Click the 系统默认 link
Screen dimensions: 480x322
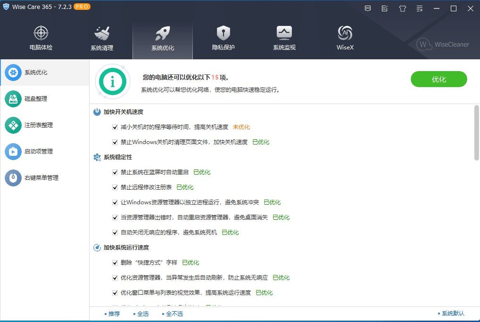[x=452, y=314]
